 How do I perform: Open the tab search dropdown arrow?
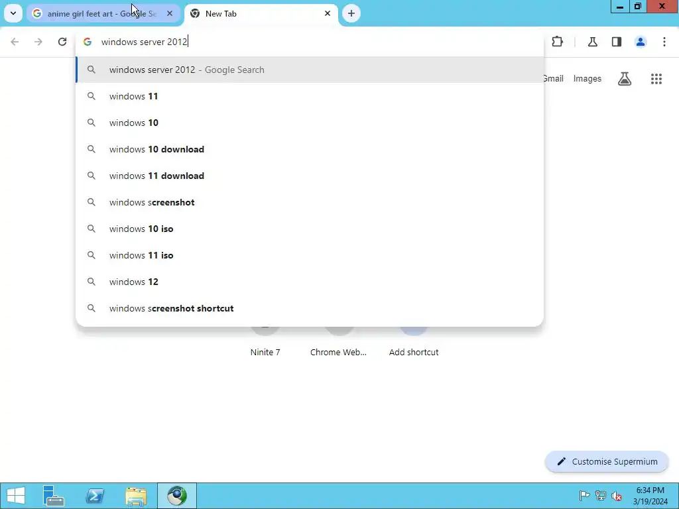pos(13,13)
